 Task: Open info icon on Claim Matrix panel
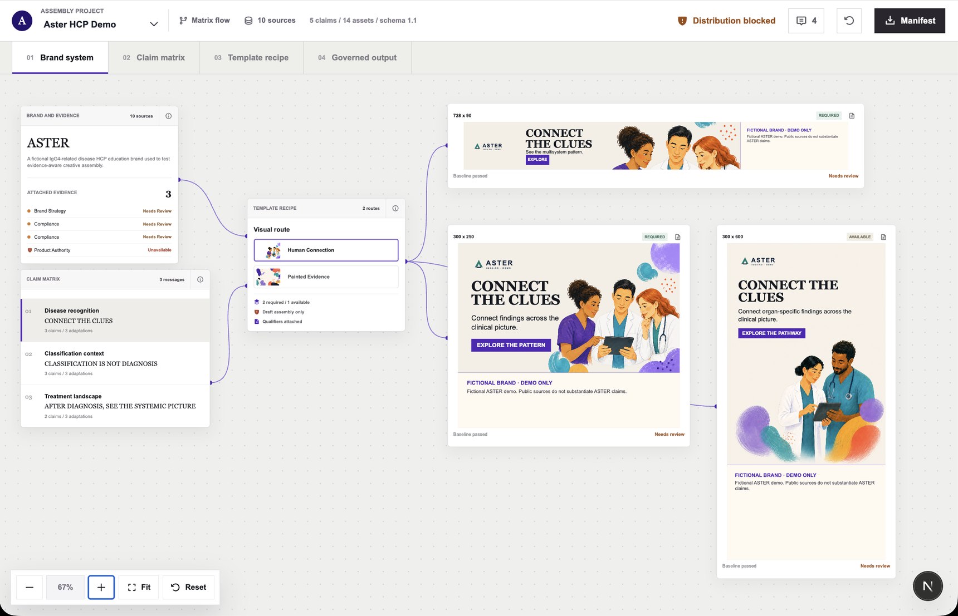(x=200, y=279)
